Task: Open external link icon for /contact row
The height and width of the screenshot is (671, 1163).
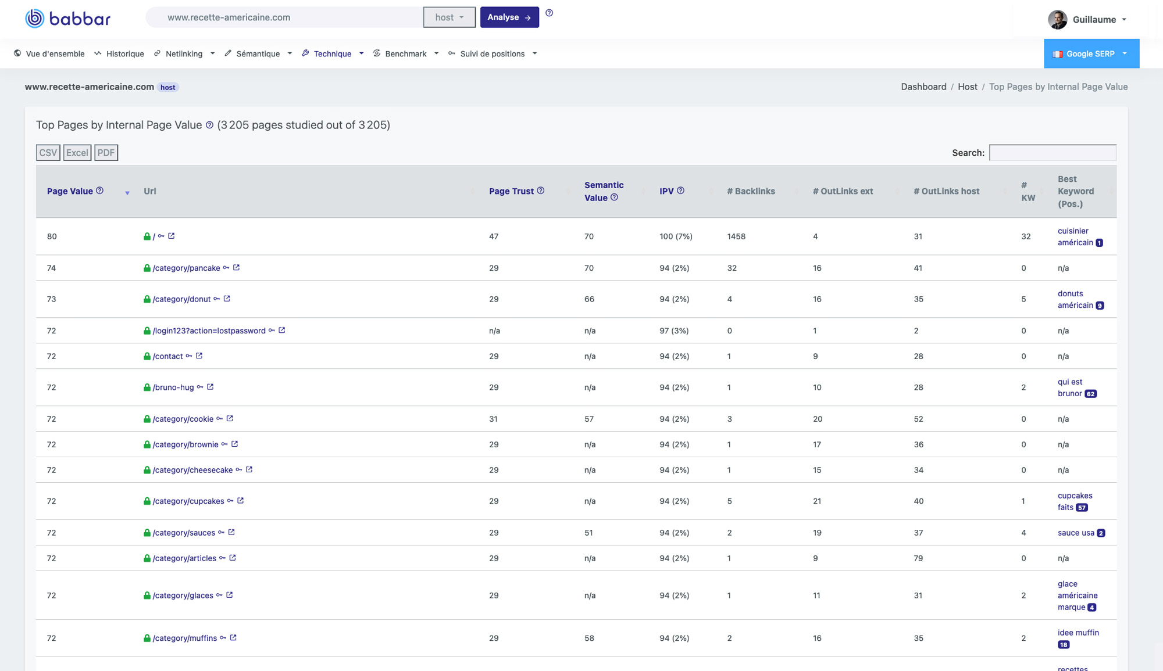Action: point(199,356)
